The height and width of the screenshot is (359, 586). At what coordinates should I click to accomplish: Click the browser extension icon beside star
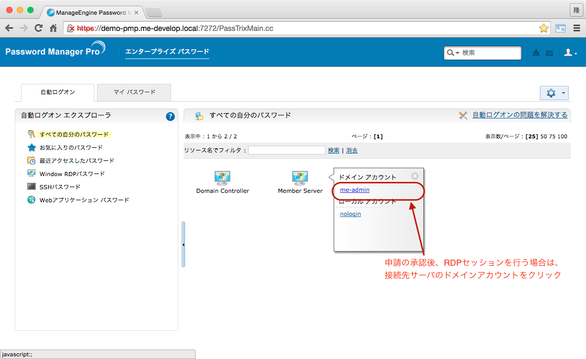(560, 28)
